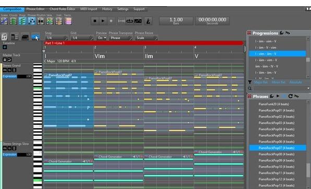Screen dimensions: 311x189
Task: Toggle the Major Rel. filter
Action: [x=261, y=82]
